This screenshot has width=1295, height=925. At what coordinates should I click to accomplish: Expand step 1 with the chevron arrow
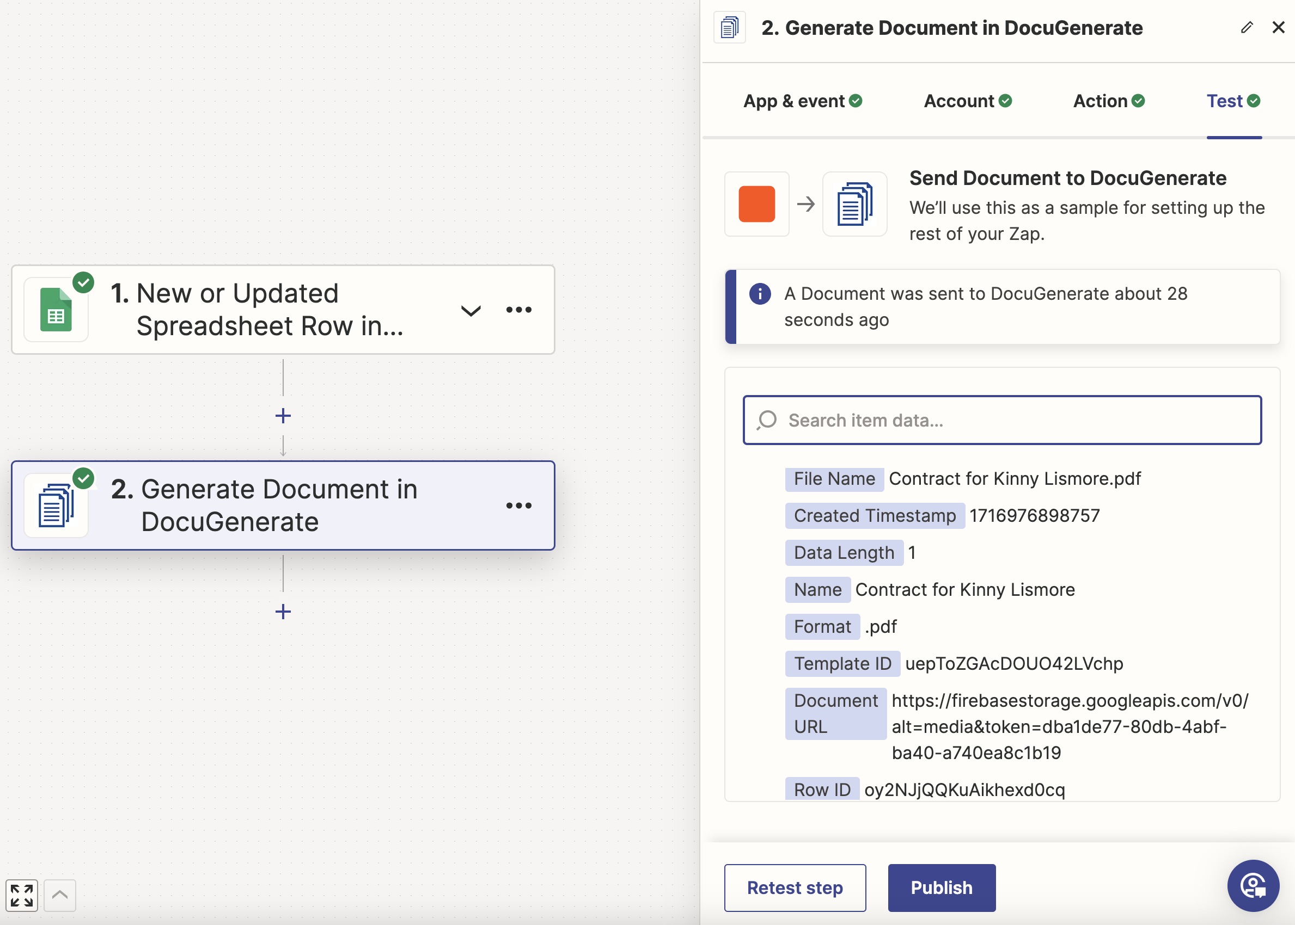click(471, 311)
